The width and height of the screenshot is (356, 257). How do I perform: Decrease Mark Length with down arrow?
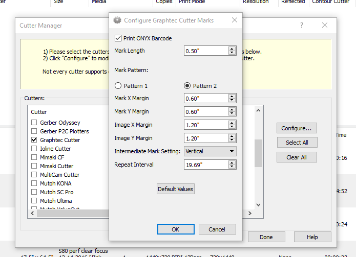[x=232, y=53]
